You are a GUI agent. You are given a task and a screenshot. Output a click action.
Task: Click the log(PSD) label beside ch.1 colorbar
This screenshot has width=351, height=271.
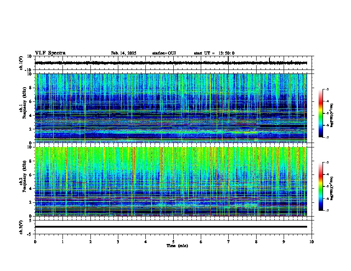click(332, 116)
